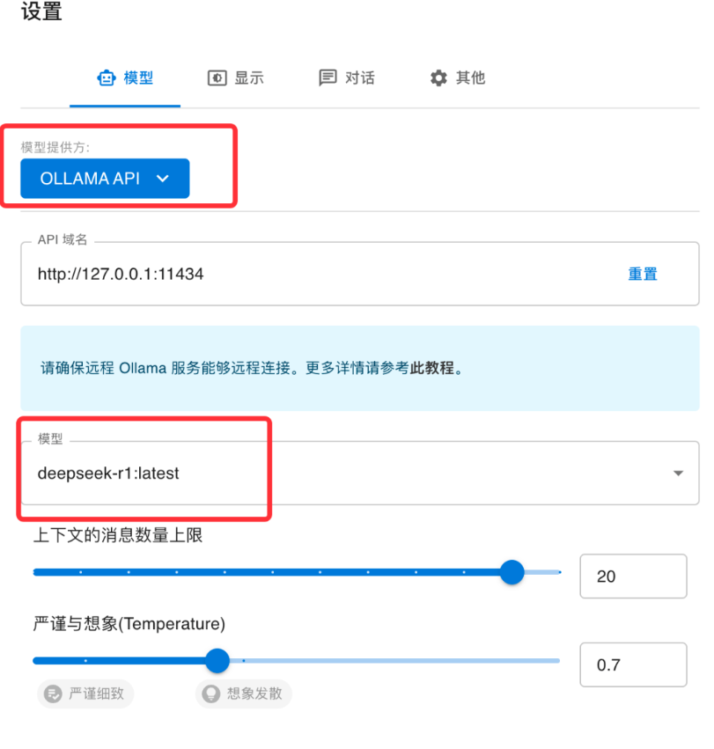Click the 设置 page title text

coord(41,11)
